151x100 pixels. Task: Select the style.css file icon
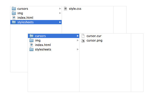(x=65, y=8)
